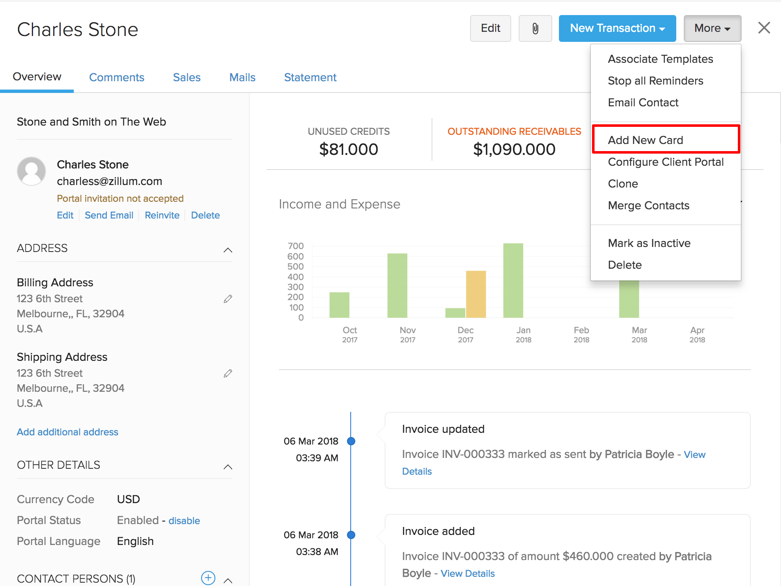The height and width of the screenshot is (586, 781).
Task: Click the Edit button in header
Action: (x=490, y=28)
